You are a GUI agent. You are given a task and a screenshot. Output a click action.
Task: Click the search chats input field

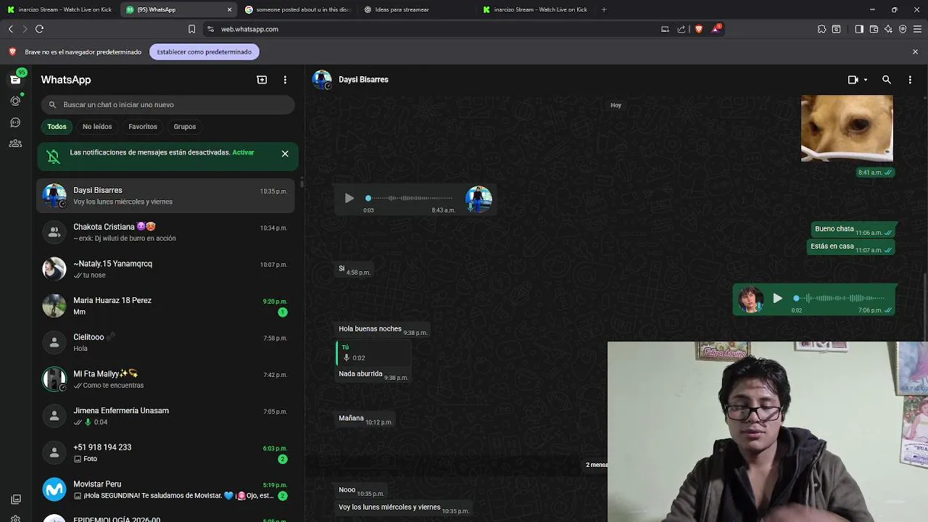(167, 104)
